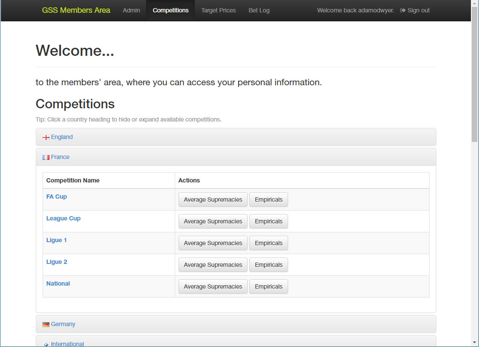479x347 pixels.
Task: Expand the Germany competitions heading
Action: 236,324
